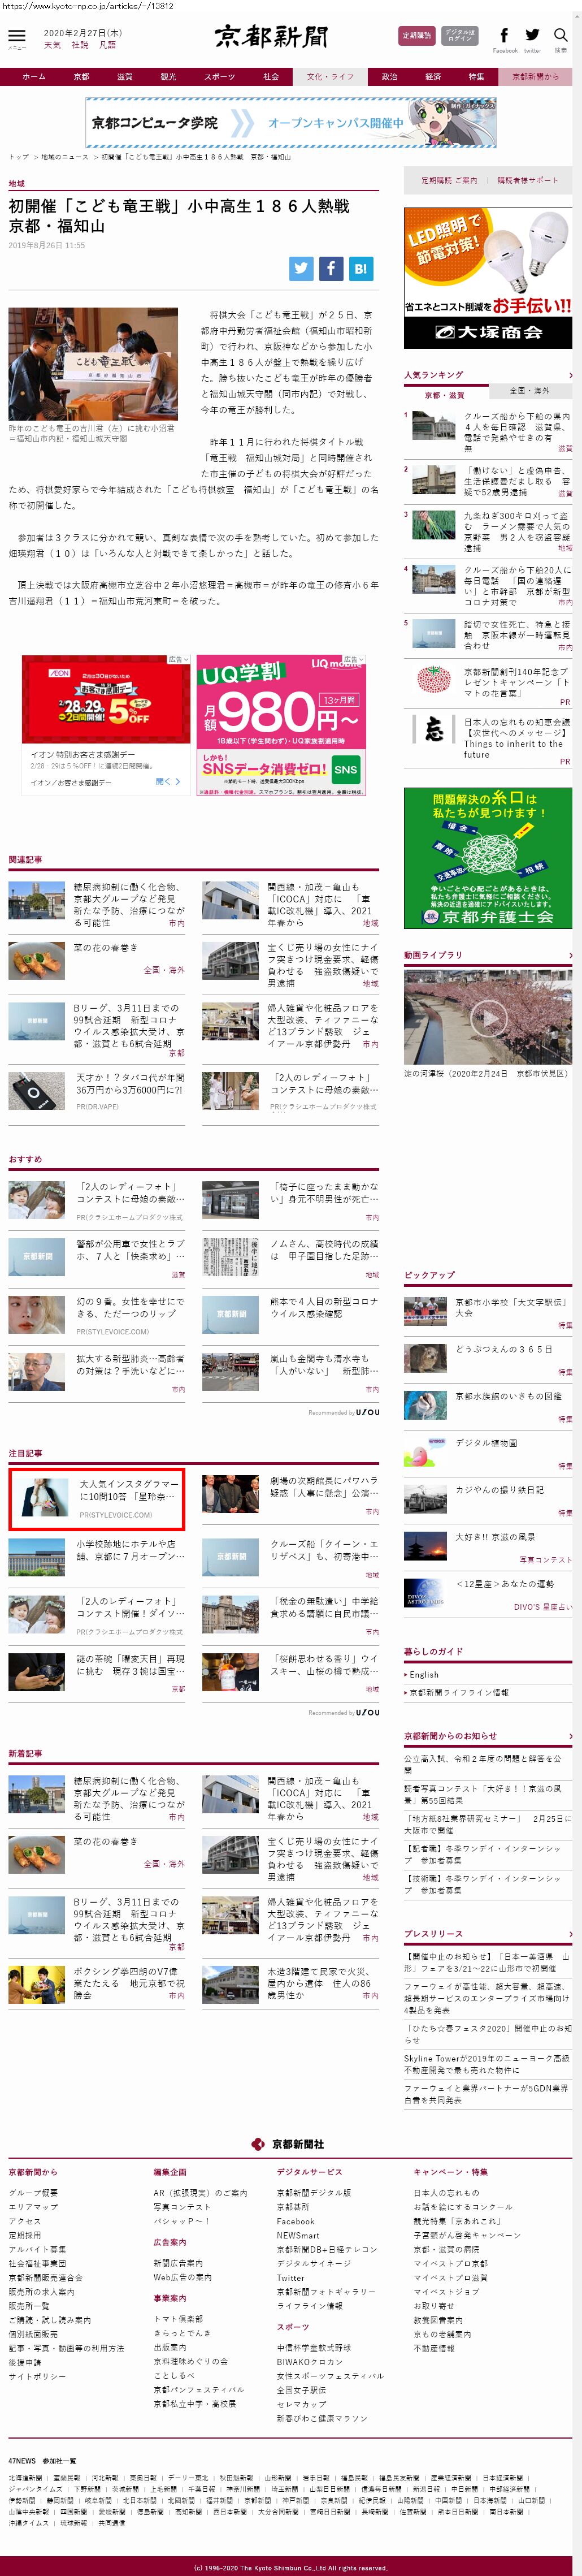Select the 文化・ライフ navigation tab
The height and width of the screenshot is (2576, 582).
(x=330, y=77)
